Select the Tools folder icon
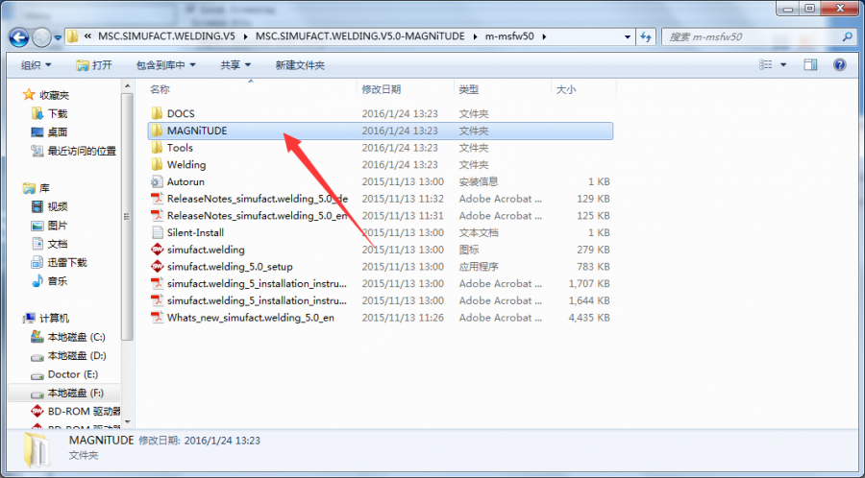The height and width of the screenshot is (478, 865). 158,148
